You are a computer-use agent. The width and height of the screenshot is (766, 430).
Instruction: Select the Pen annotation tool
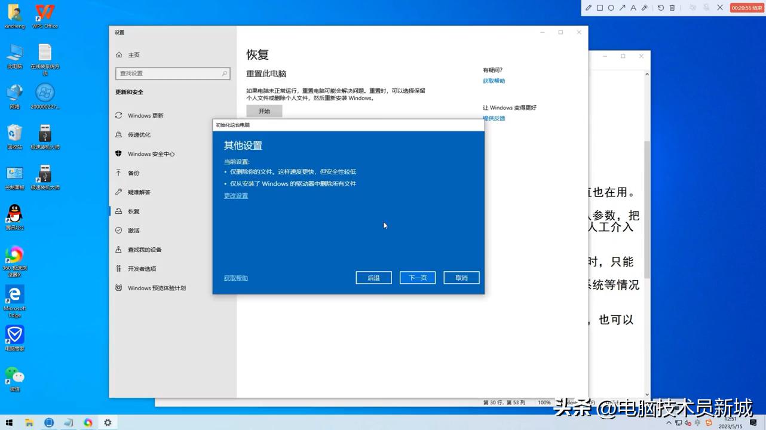click(x=589, y=8)
